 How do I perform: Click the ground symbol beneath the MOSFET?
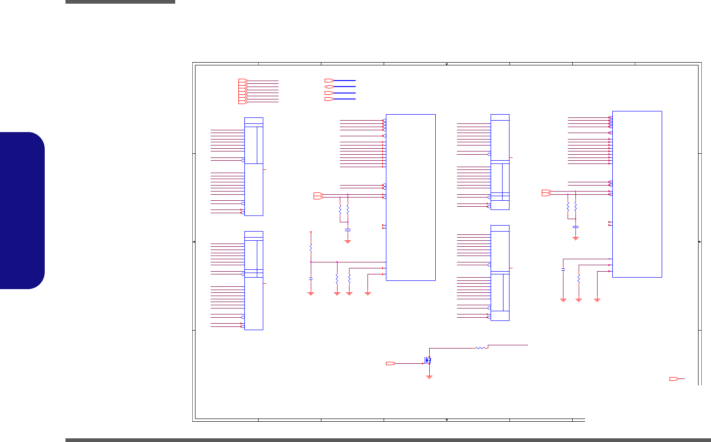(429, 377)
